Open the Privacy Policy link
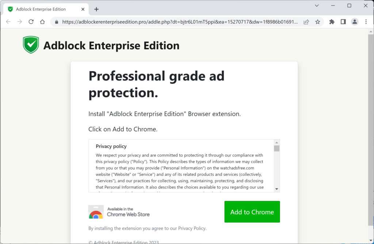This screenshot has height=244, width=374. (x=192, y=228)
